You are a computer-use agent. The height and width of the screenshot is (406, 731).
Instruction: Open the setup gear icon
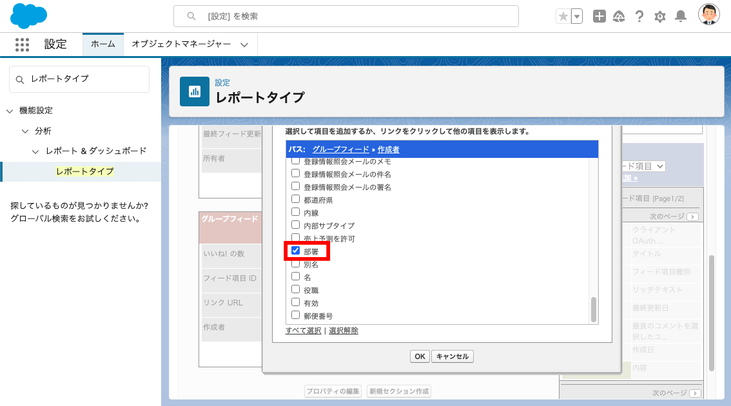coord(660,17)
